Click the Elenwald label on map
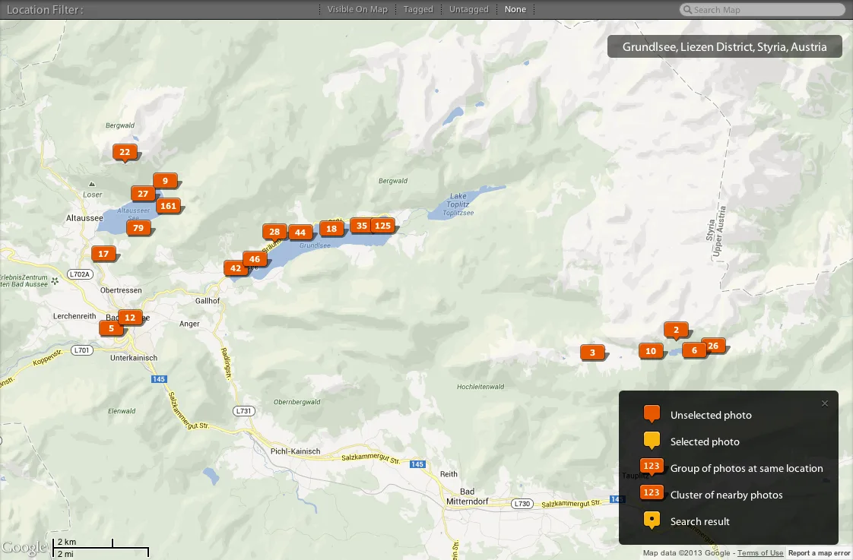The height and width of the screenshot is (560, 853). click(122, 411)
